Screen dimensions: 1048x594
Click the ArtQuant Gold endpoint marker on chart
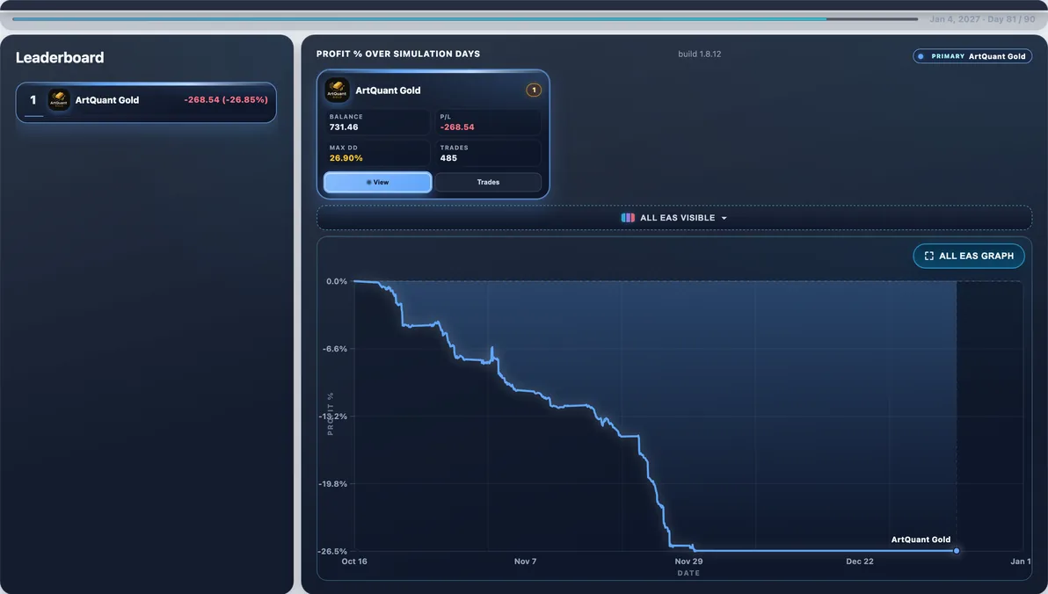pos(957,551)
